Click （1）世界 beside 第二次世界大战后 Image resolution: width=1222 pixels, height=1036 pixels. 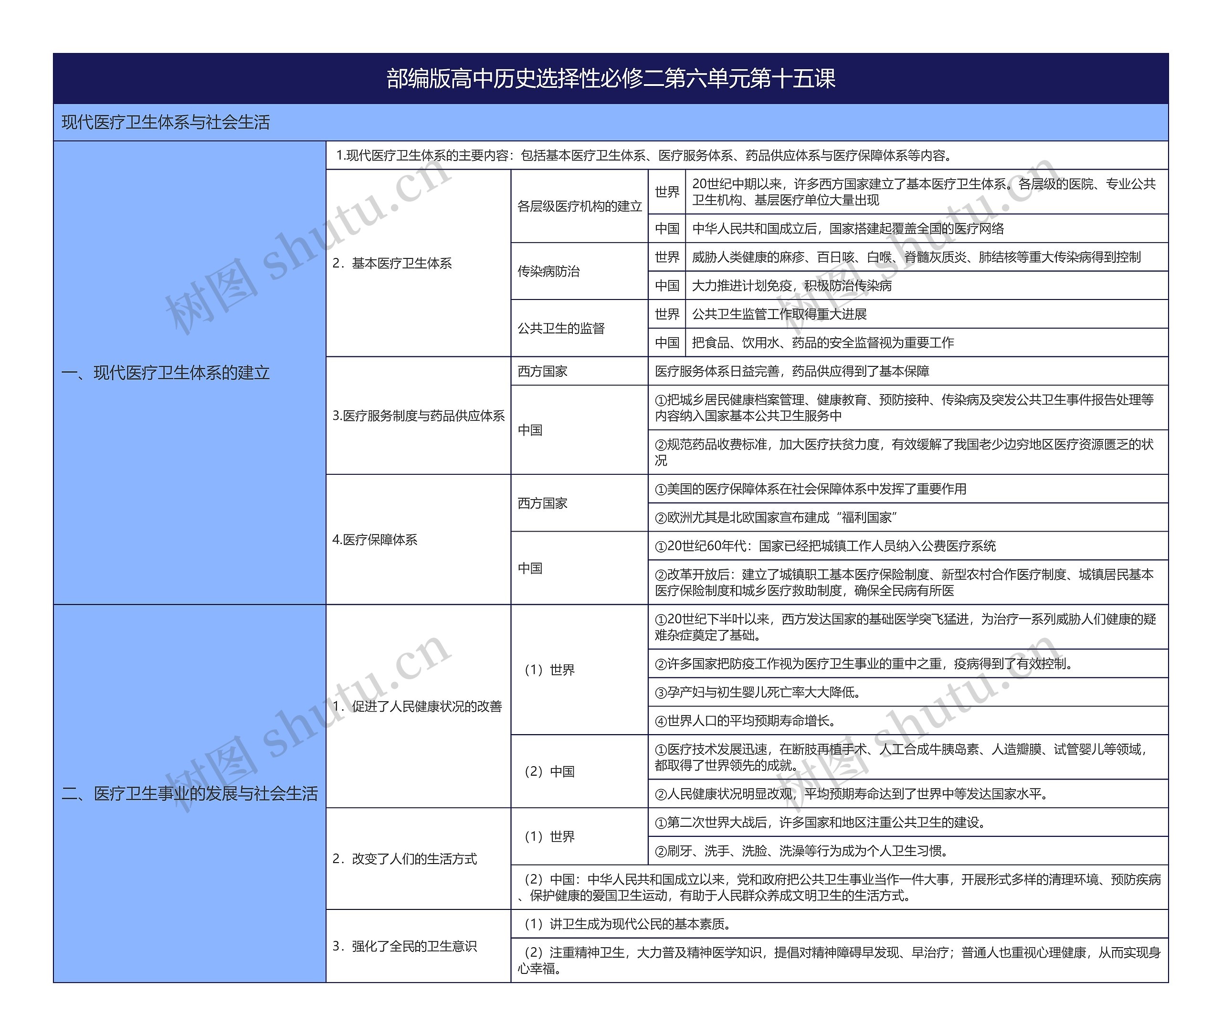tap(579, 836)
